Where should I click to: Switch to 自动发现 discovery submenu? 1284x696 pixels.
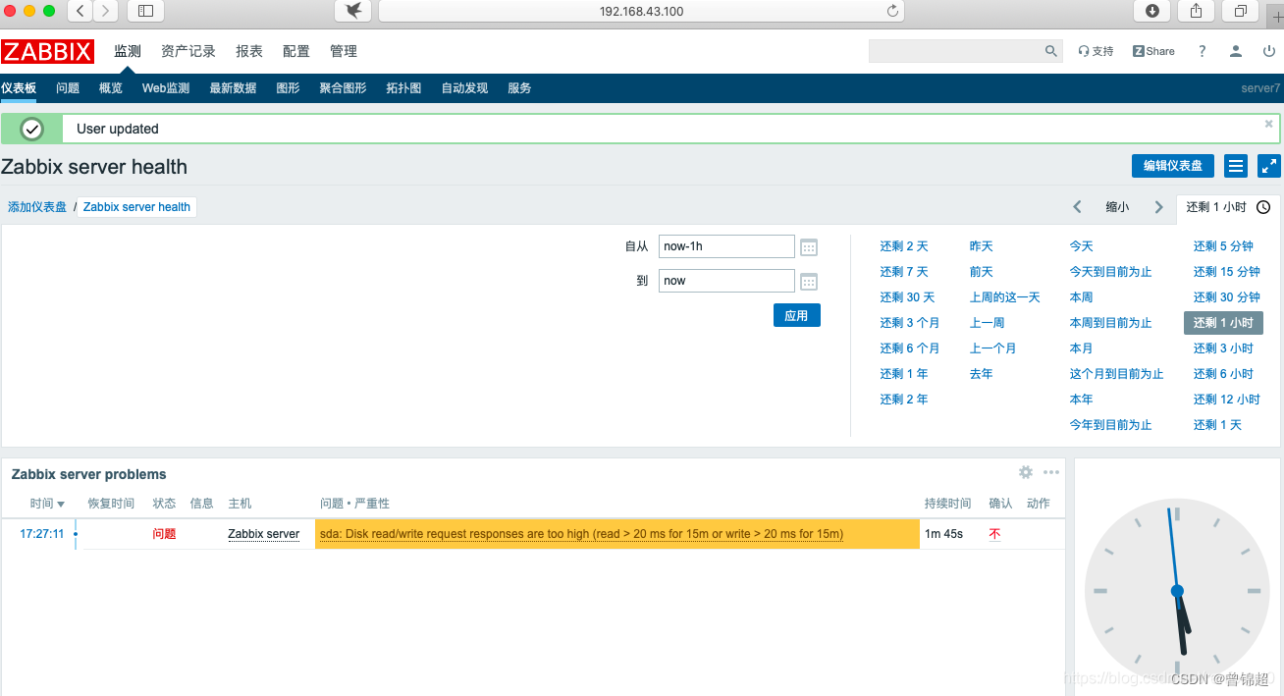point(464,88)
